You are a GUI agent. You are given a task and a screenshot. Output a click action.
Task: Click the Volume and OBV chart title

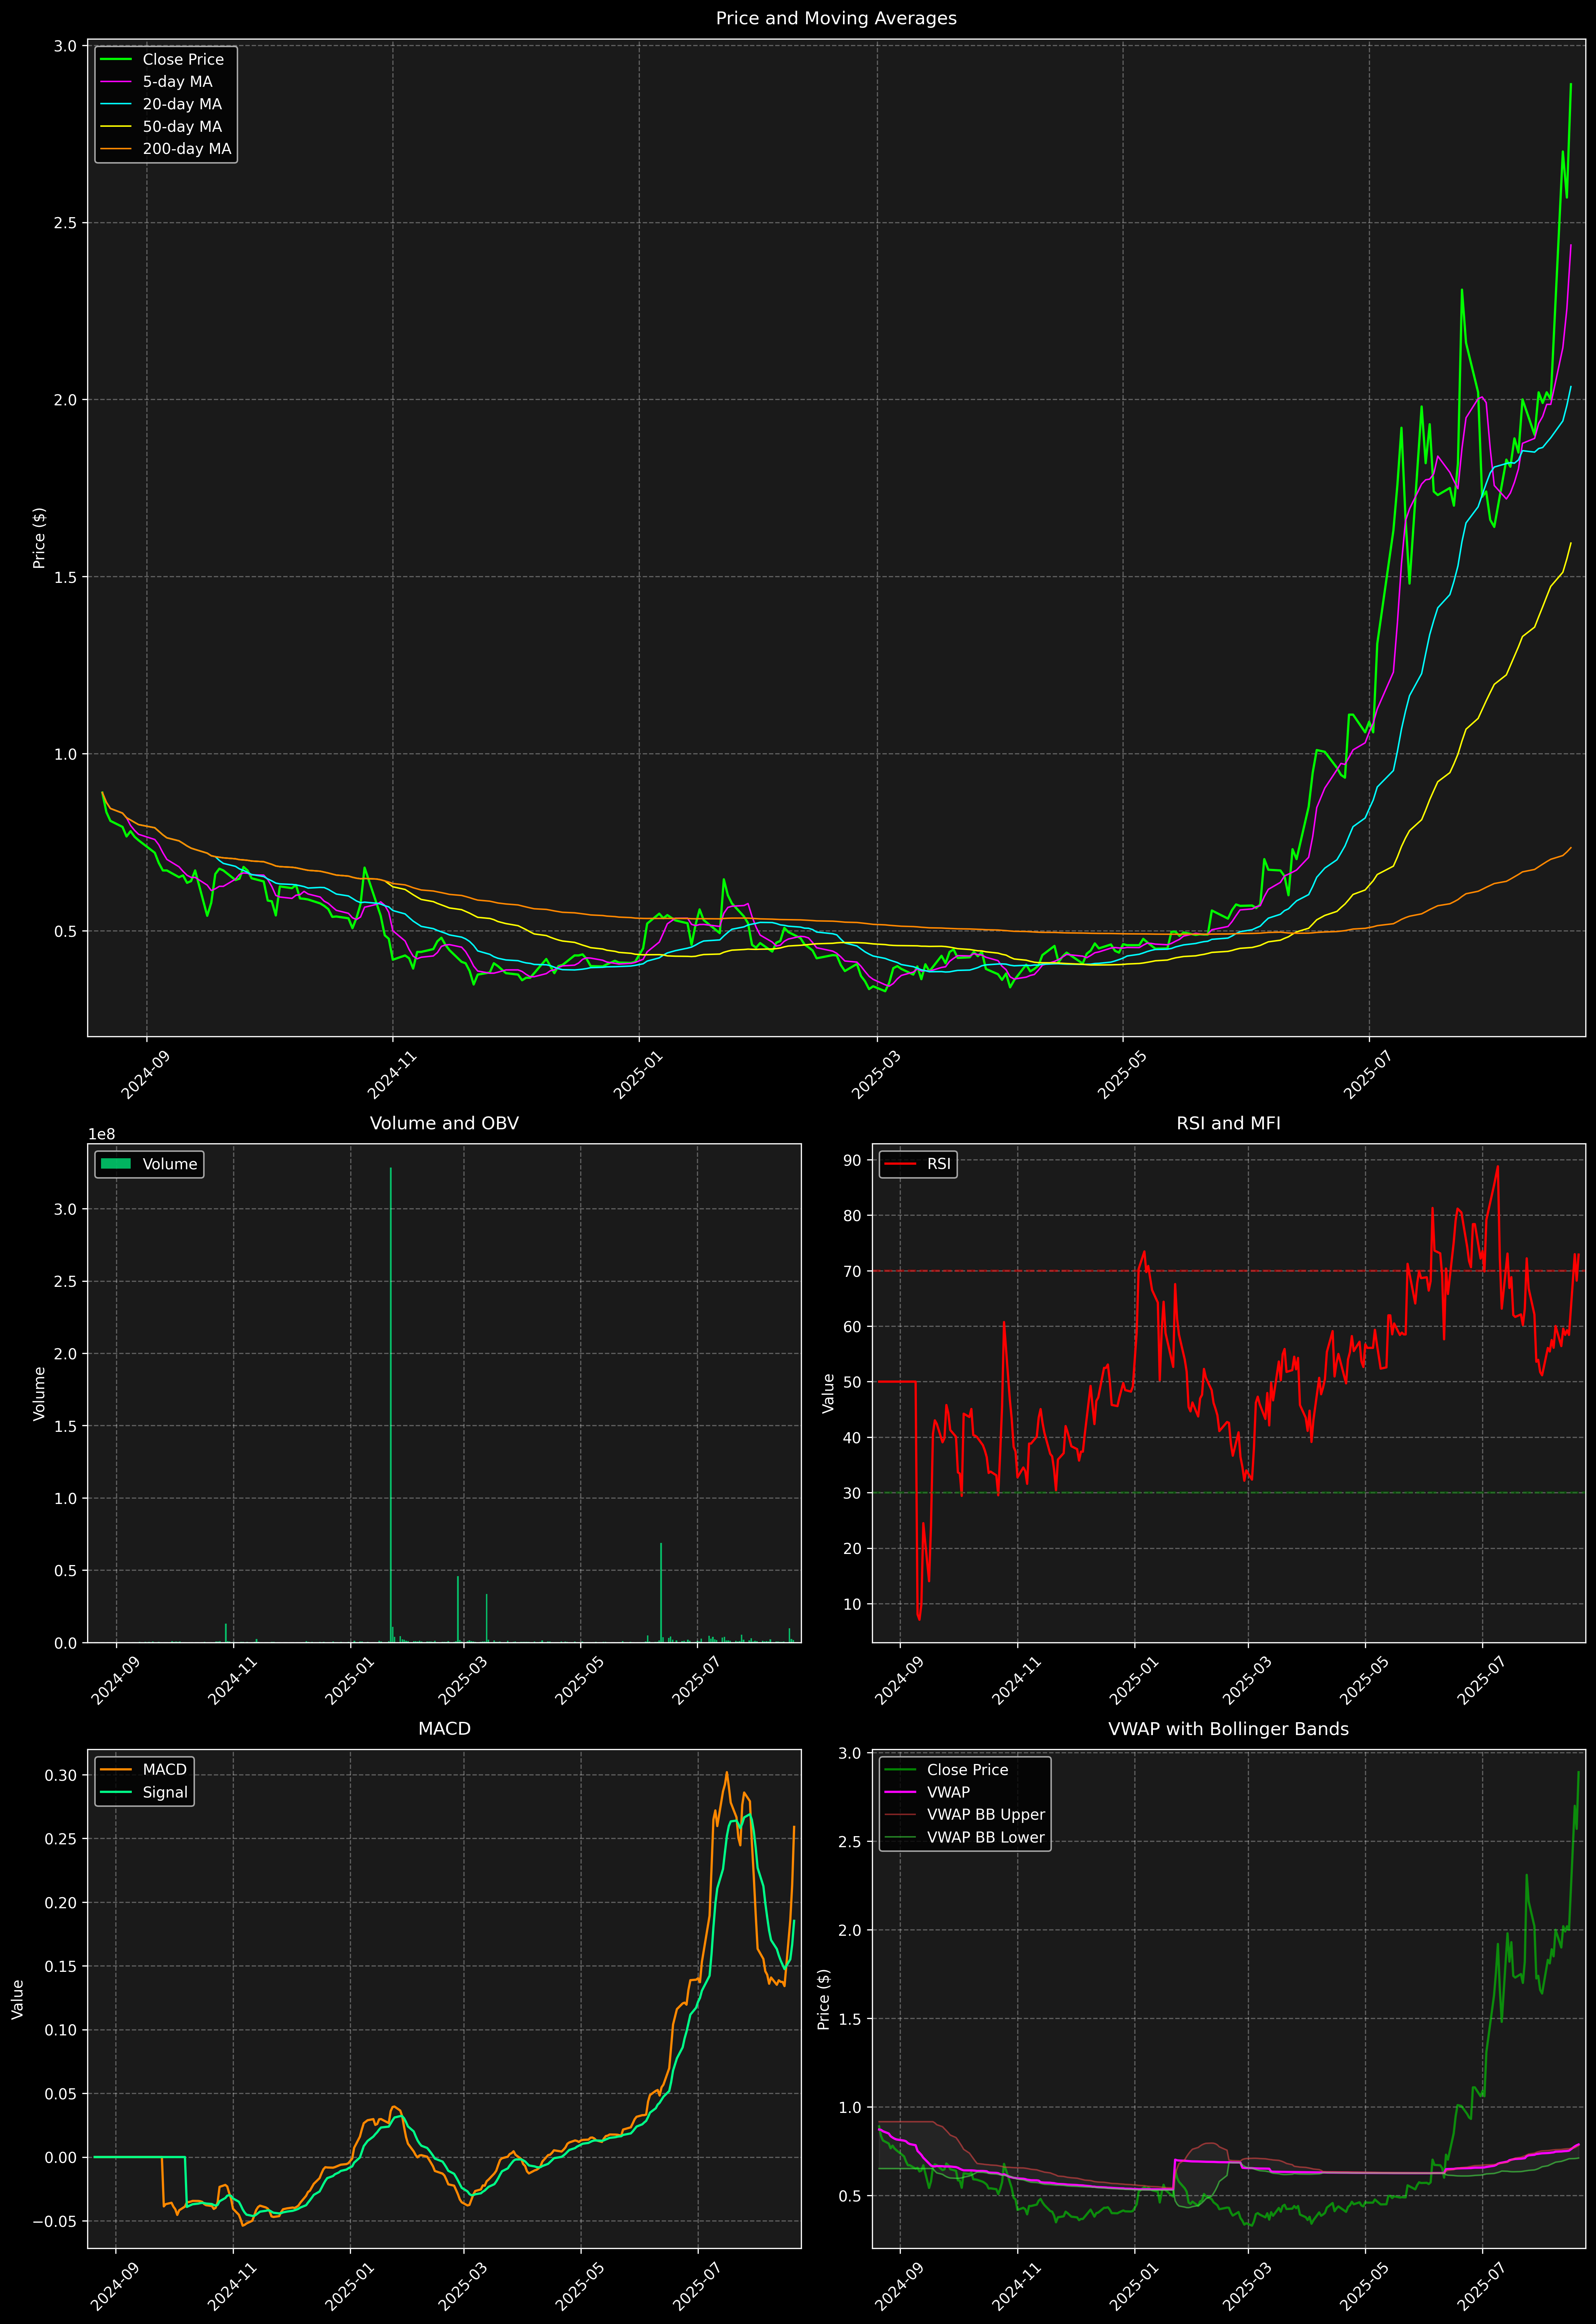coord(444,1123)
